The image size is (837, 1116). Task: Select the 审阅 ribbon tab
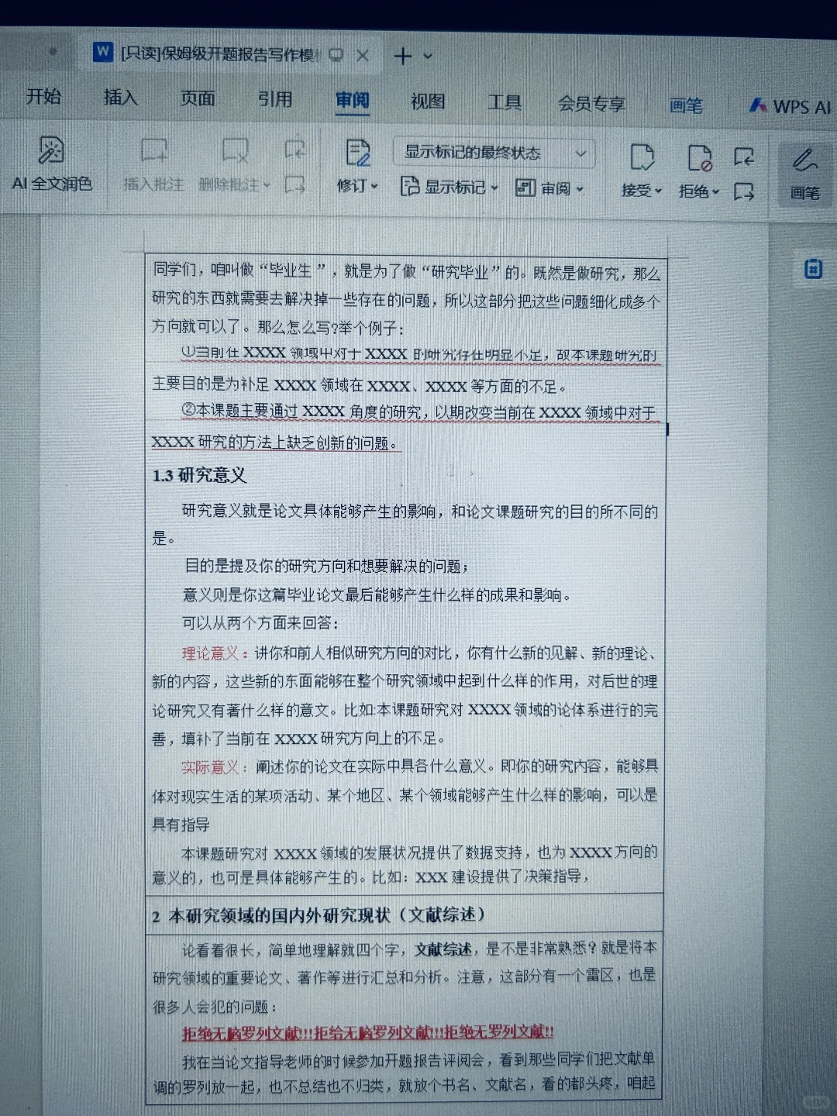tap(352, 100)
